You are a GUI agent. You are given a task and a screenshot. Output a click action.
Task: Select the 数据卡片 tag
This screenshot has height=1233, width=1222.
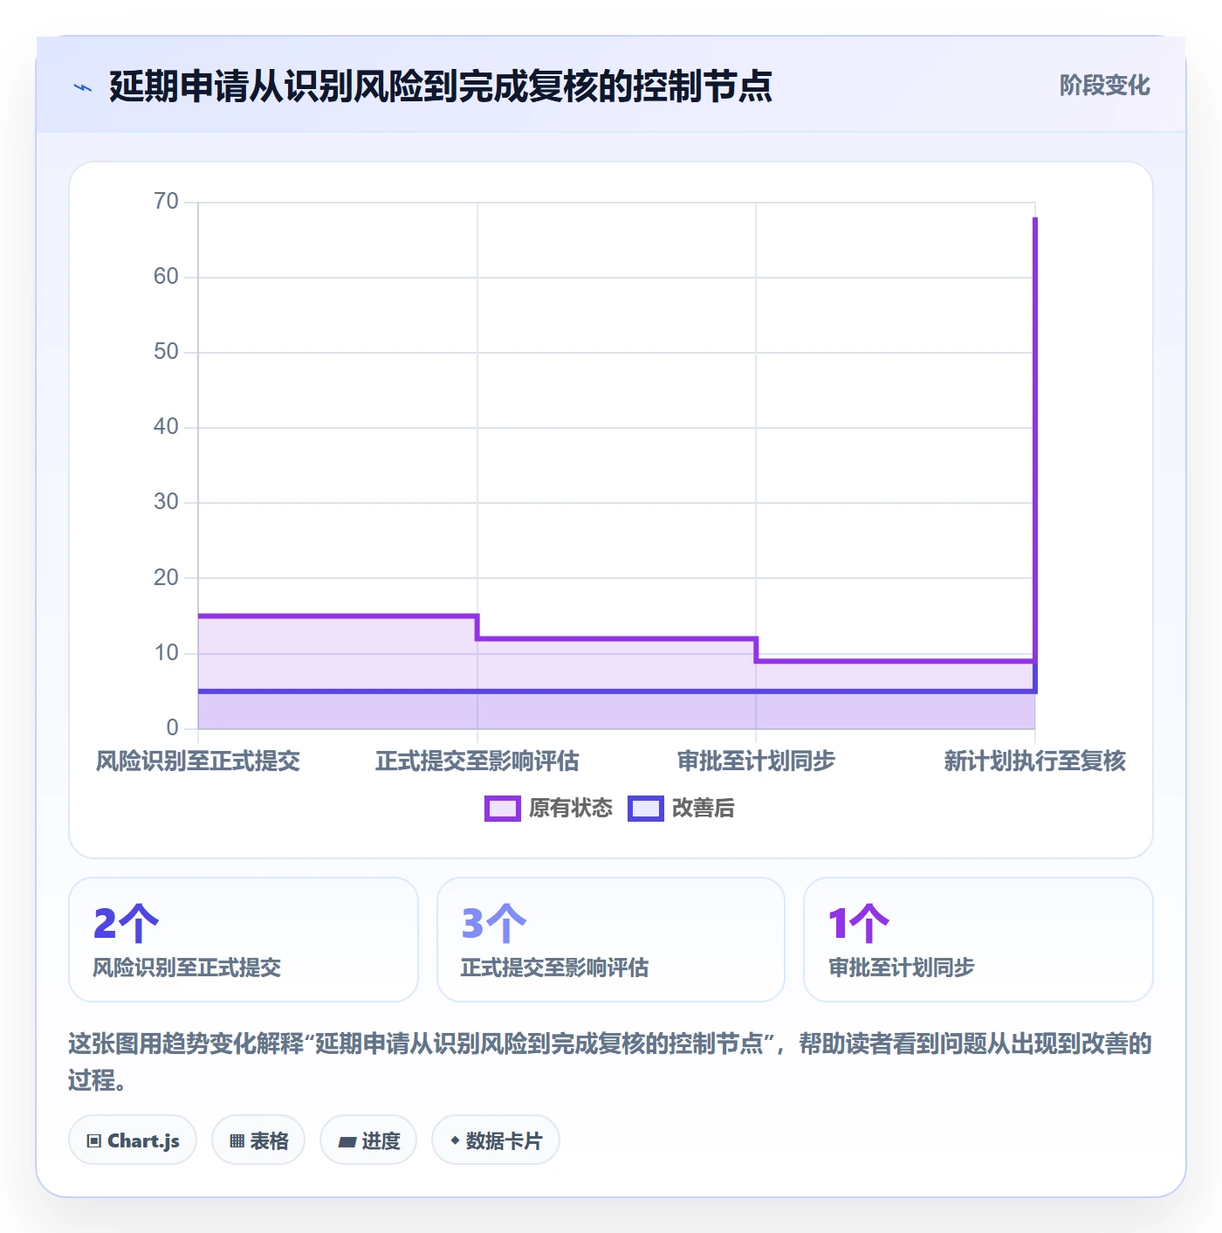pos(496,1140)
